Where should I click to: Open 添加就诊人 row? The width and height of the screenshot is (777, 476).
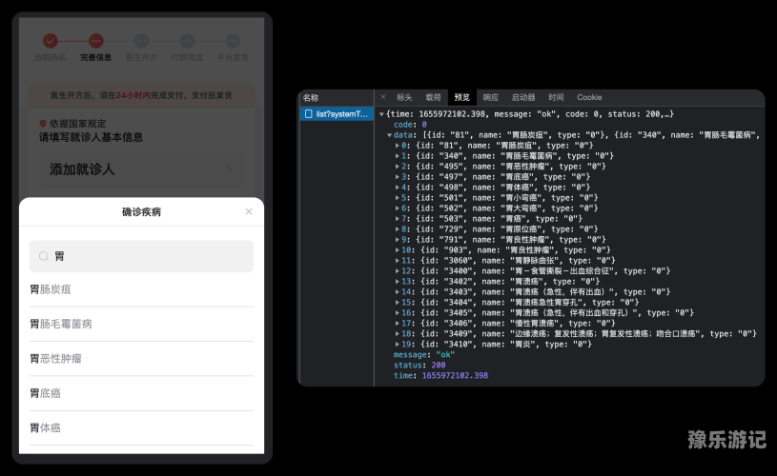pyautogui.click(x=141, y=169)
